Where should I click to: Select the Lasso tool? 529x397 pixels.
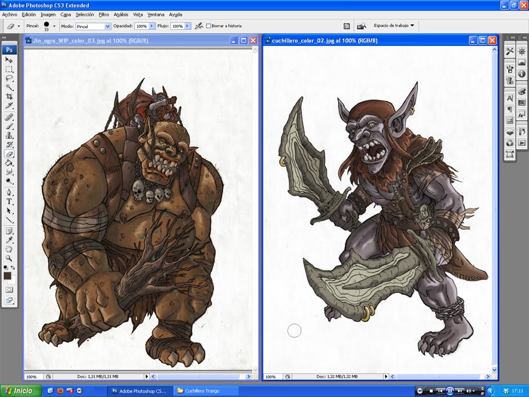pos(9,78)
